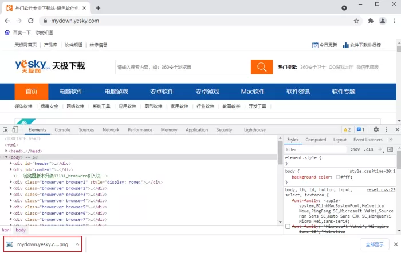Close the current browser tab
This screenshot has height=253, width=401.
84,8
